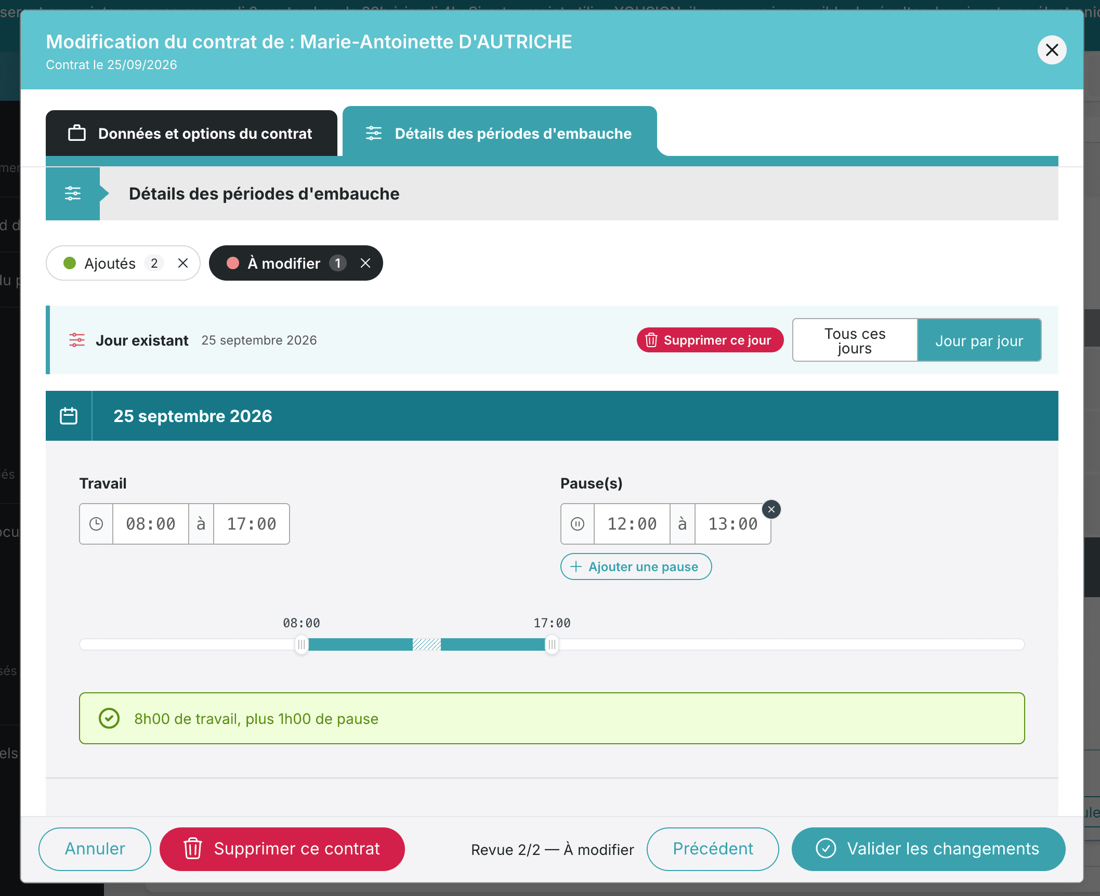Edit the work start time 08:00

point(151,524)
